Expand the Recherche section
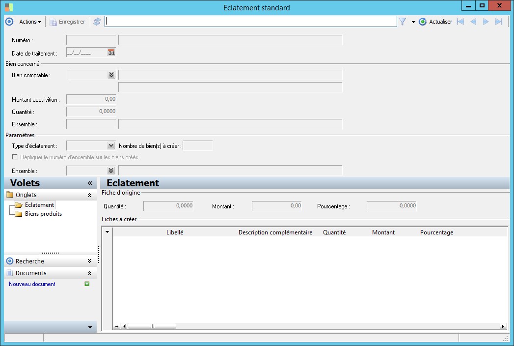Screen dimensions: 514x346 (89, 261)
